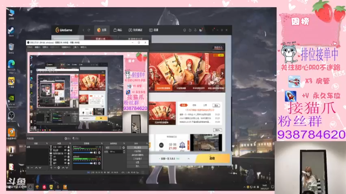Click 开始录制 in OBS controls
The image size is (346, 194).
tap(138, 151)
